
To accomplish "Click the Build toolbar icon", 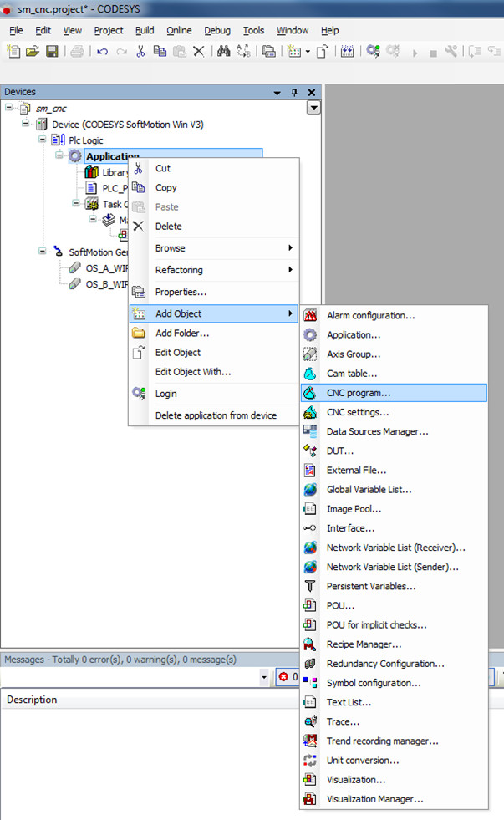I will 347,51.
